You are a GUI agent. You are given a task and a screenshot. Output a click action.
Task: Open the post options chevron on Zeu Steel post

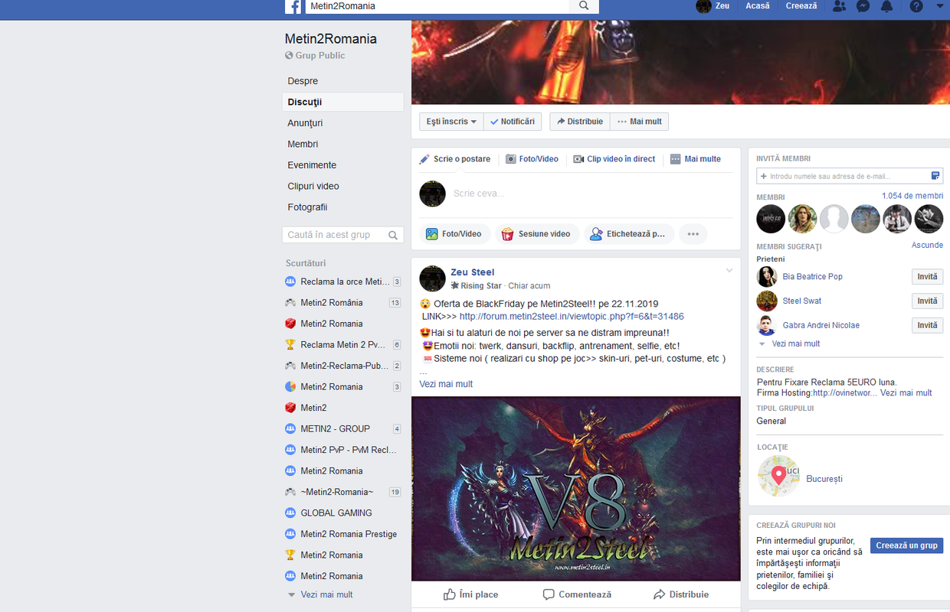point(730,270)
